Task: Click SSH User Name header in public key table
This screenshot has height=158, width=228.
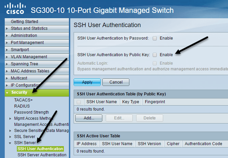Action: [102, 102]
